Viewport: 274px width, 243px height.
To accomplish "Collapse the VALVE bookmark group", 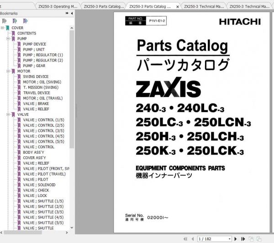I will pos(8,114).
